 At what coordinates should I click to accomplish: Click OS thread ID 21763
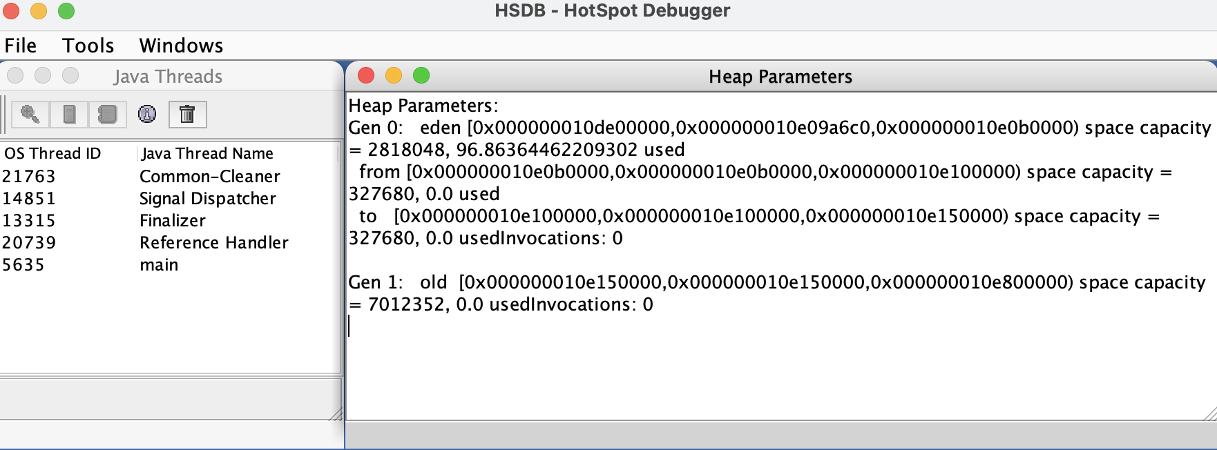[x=29, y=177]
